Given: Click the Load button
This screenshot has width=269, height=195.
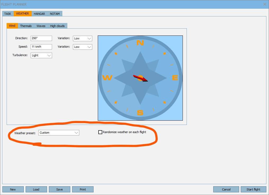Looking at the screenshot, I should [36, 189].
